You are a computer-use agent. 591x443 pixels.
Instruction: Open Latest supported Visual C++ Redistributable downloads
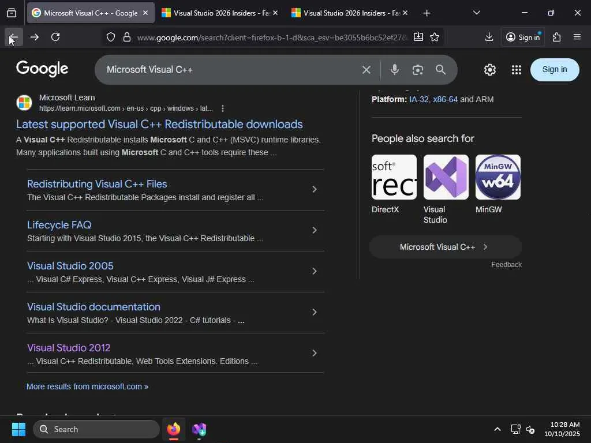click(x=159, y=124)
